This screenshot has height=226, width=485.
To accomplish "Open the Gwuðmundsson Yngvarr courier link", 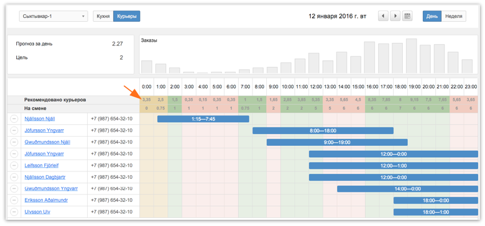I will pyautogui.click(x=51, y=189).
